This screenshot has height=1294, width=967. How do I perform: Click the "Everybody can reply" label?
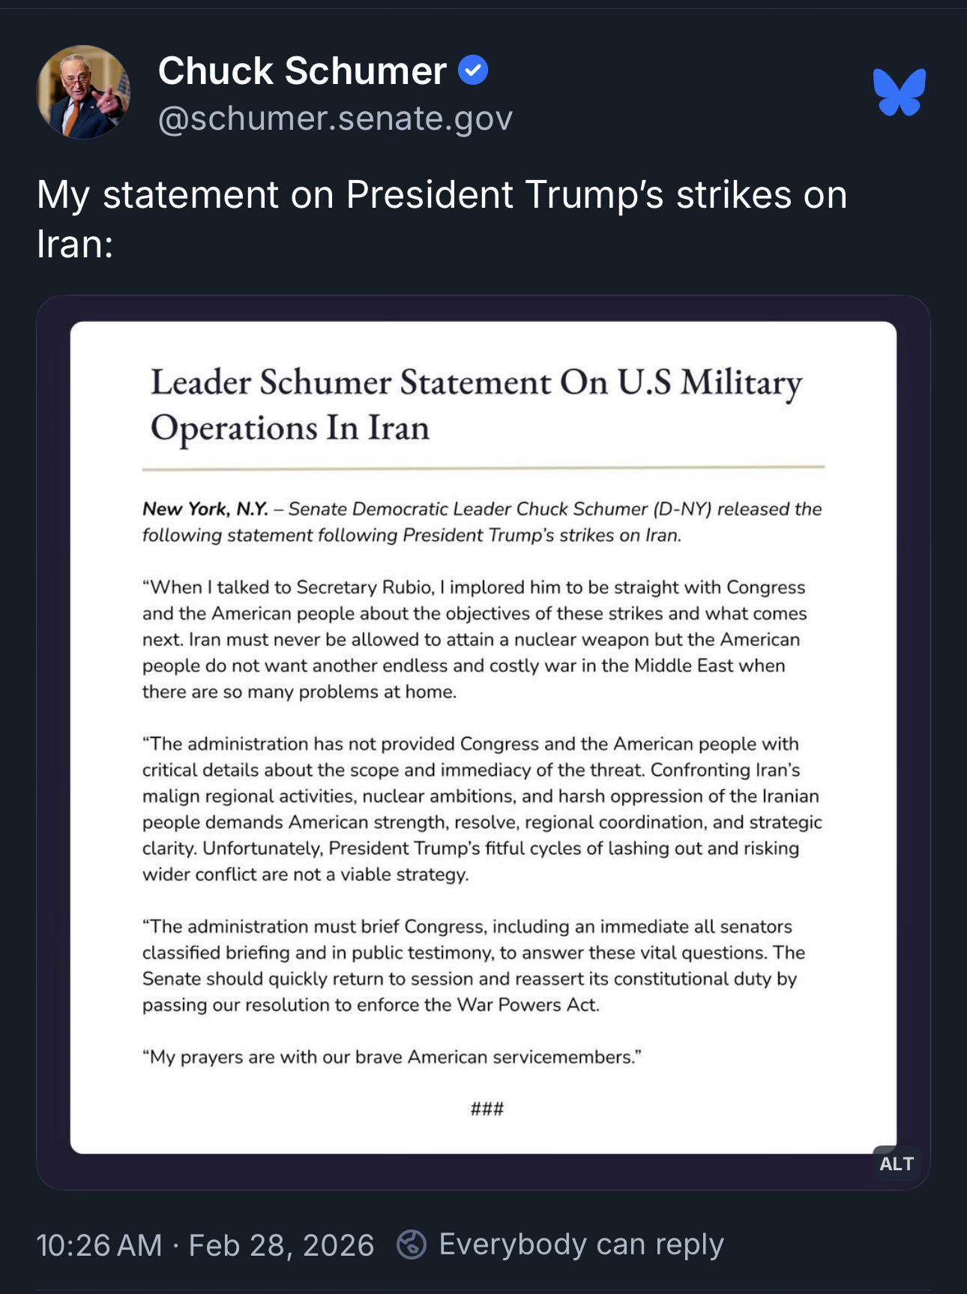pos(581,1244)
